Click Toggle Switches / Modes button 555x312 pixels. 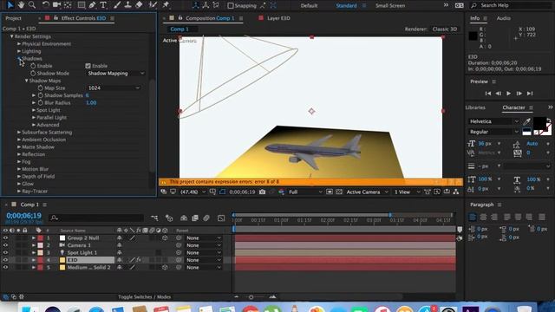(x=145, y=296)
